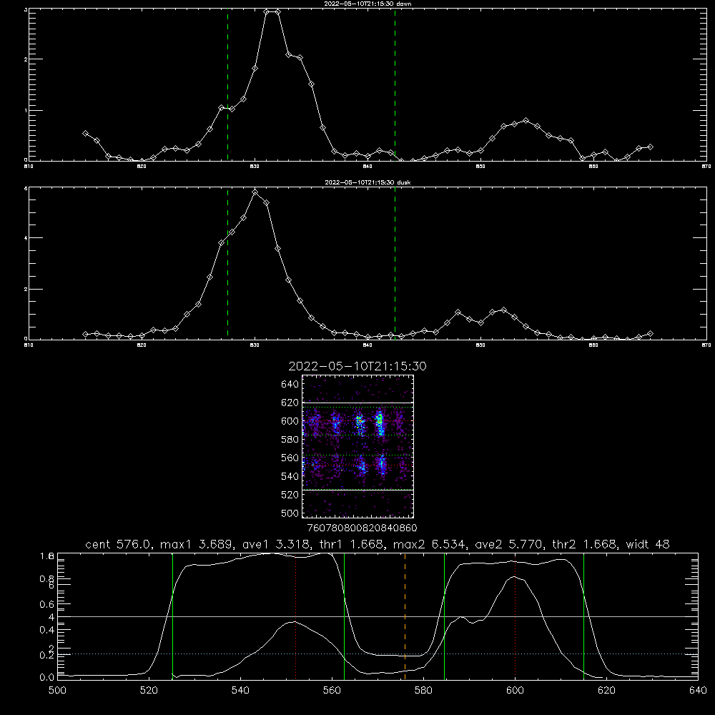The image size is (715, 715).
Task: Click the '600' x-axis label of the bottom plot
Action: click(515, 691)
